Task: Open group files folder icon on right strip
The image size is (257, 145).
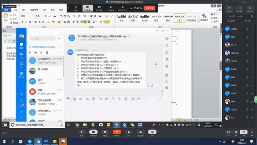Action: click(x=167, y=53)
